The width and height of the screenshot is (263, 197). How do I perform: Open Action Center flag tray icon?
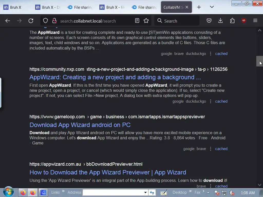(217, 193)
